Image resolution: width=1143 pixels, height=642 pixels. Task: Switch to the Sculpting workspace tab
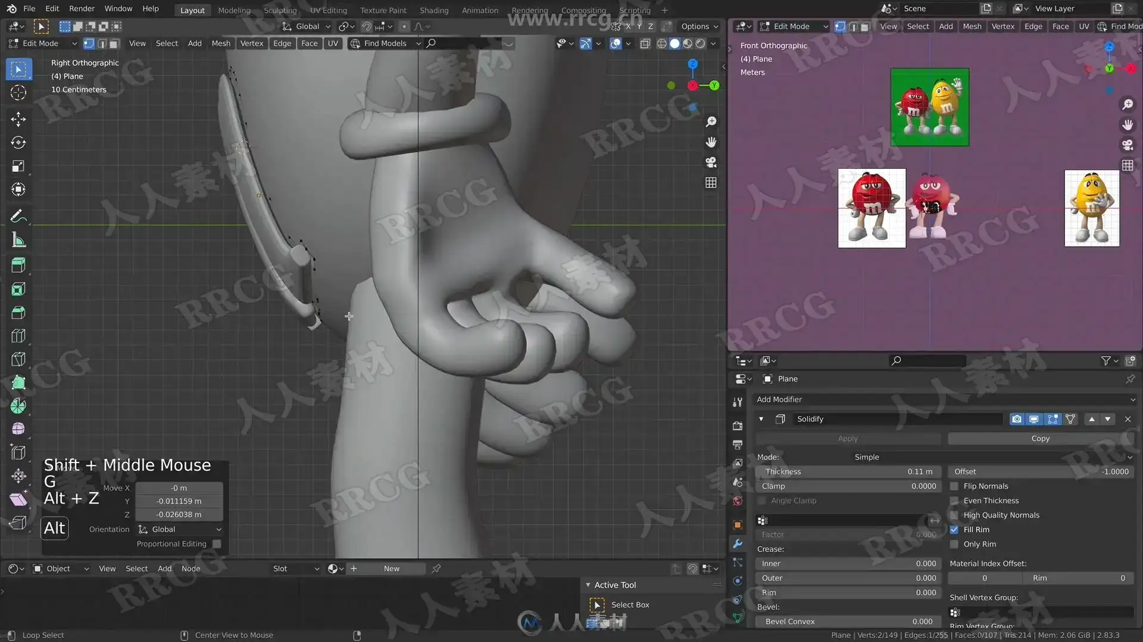(280, 10)
